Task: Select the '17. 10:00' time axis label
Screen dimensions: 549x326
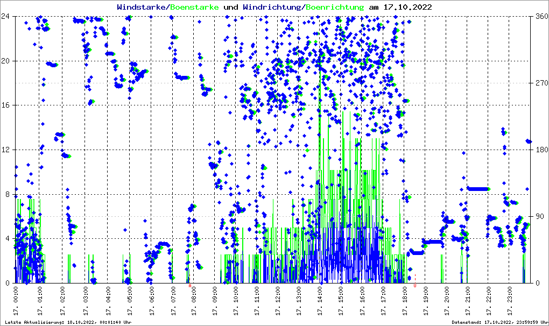Action: tap(236, 301)
